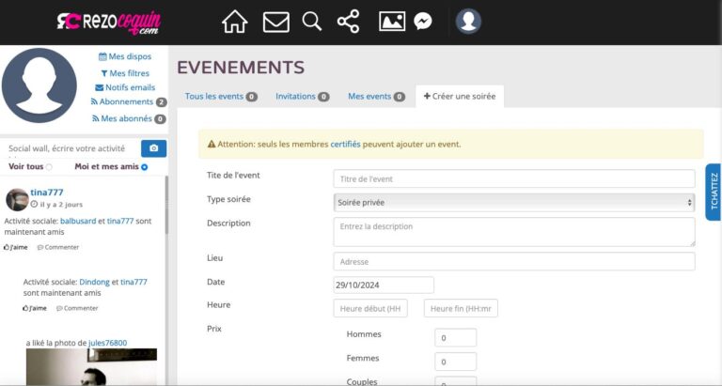
Task: Open the profile avatar menu in header
Action: (468, 22)
